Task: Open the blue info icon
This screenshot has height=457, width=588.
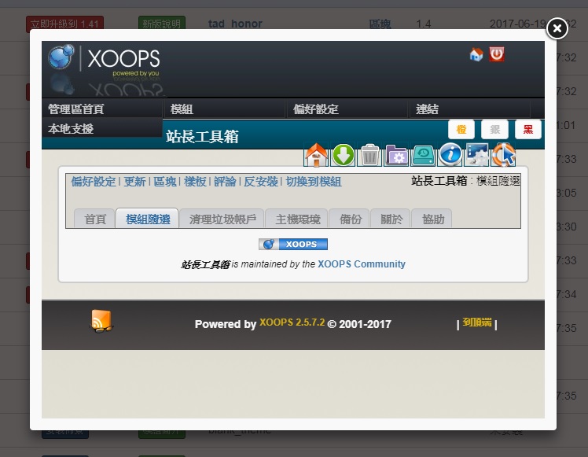Action: tap(450, 154)
